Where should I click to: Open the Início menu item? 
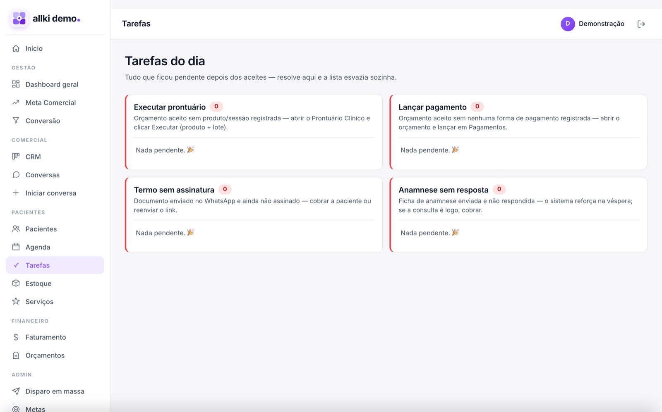[55, 48]
